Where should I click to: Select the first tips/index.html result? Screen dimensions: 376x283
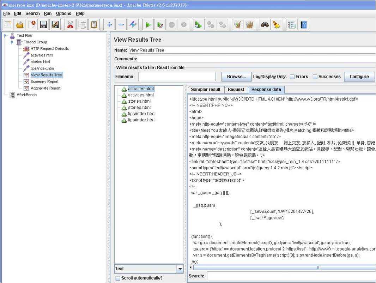coord(142,114)
